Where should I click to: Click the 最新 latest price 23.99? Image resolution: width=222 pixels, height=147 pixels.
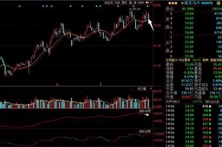[189, 64]
